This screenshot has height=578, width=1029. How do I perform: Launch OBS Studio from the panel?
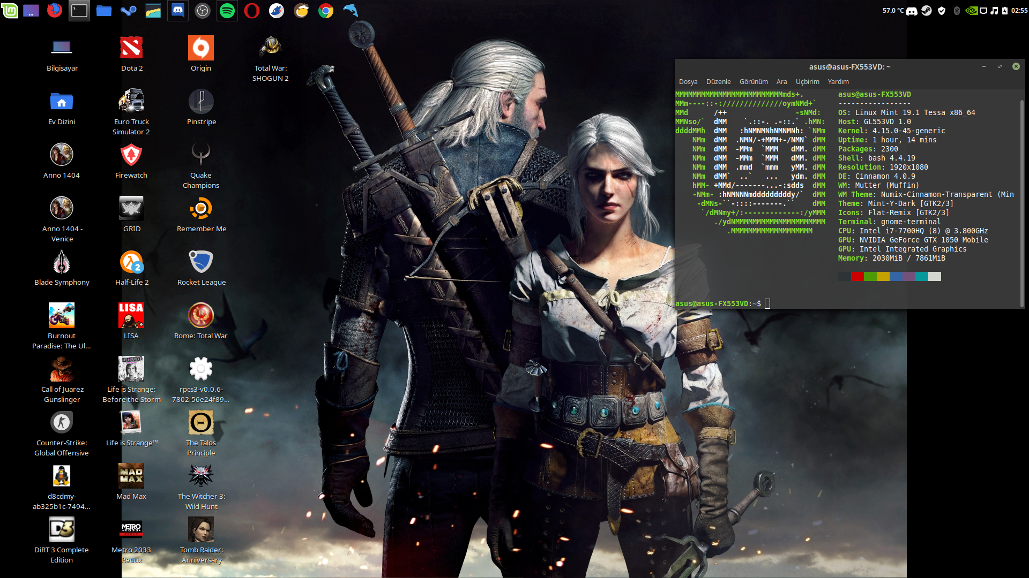click(x=202, y=10)
